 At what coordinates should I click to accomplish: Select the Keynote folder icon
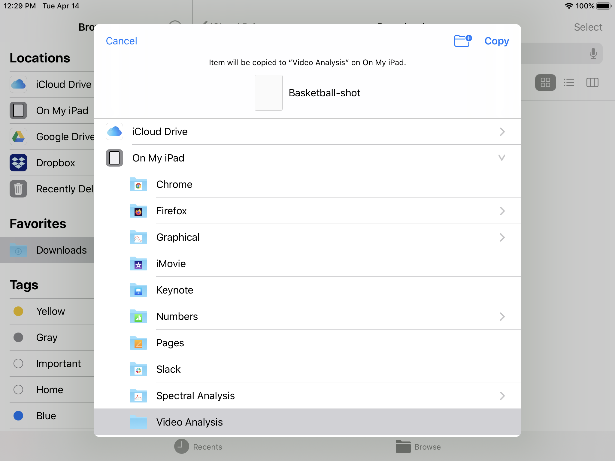pyautogui.click(x=138, y=290)
